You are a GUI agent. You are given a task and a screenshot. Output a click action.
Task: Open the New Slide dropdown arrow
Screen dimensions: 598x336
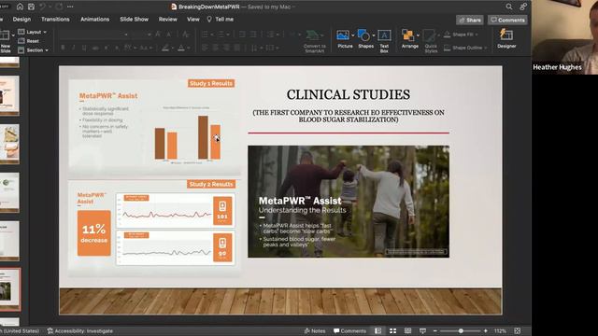pos(13,35)
